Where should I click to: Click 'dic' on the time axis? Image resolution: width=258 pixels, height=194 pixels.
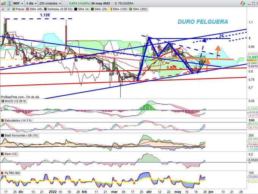(21, 191)
